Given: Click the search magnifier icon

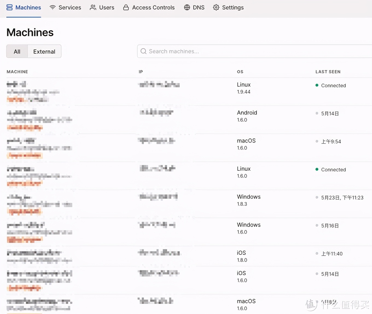Looking at the screenshot, I should 143,51.
